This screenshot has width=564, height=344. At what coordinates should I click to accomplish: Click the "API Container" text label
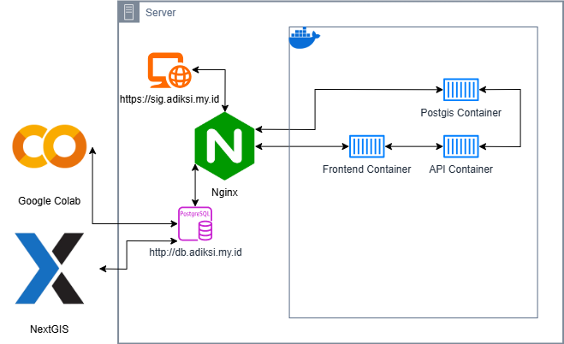pyautogui.click(x=460, y=169)
